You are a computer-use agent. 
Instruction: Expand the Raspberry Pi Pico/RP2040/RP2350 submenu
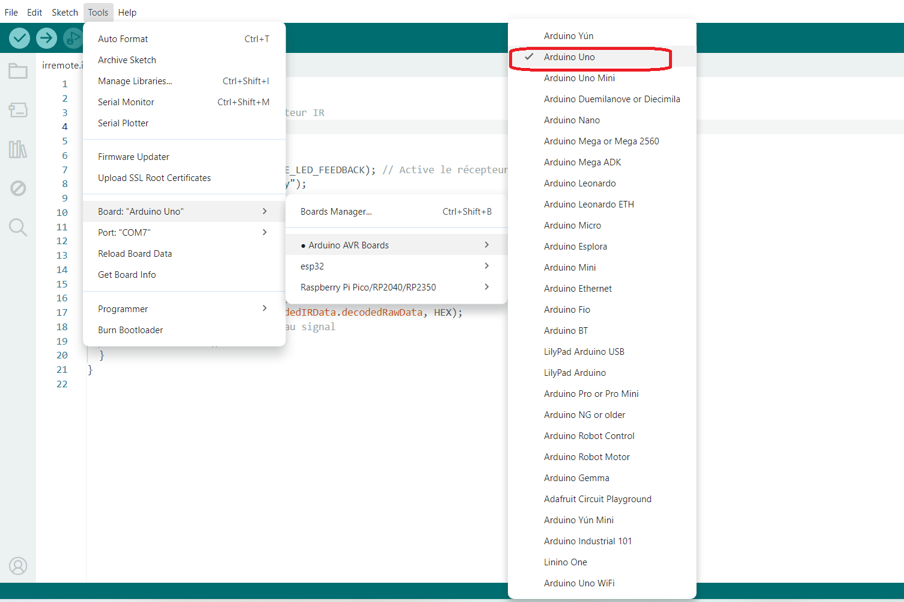(x=397, y=287)
